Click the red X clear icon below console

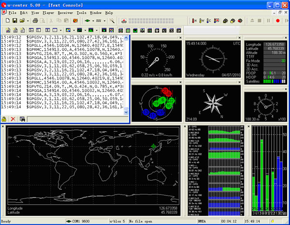13,119
